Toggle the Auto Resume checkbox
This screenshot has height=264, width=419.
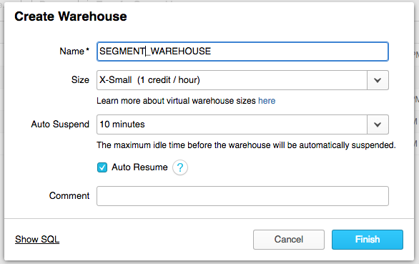coord(102,167)
